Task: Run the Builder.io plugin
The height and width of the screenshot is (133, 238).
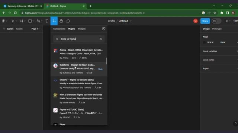Action: click(x=100, y=69)
